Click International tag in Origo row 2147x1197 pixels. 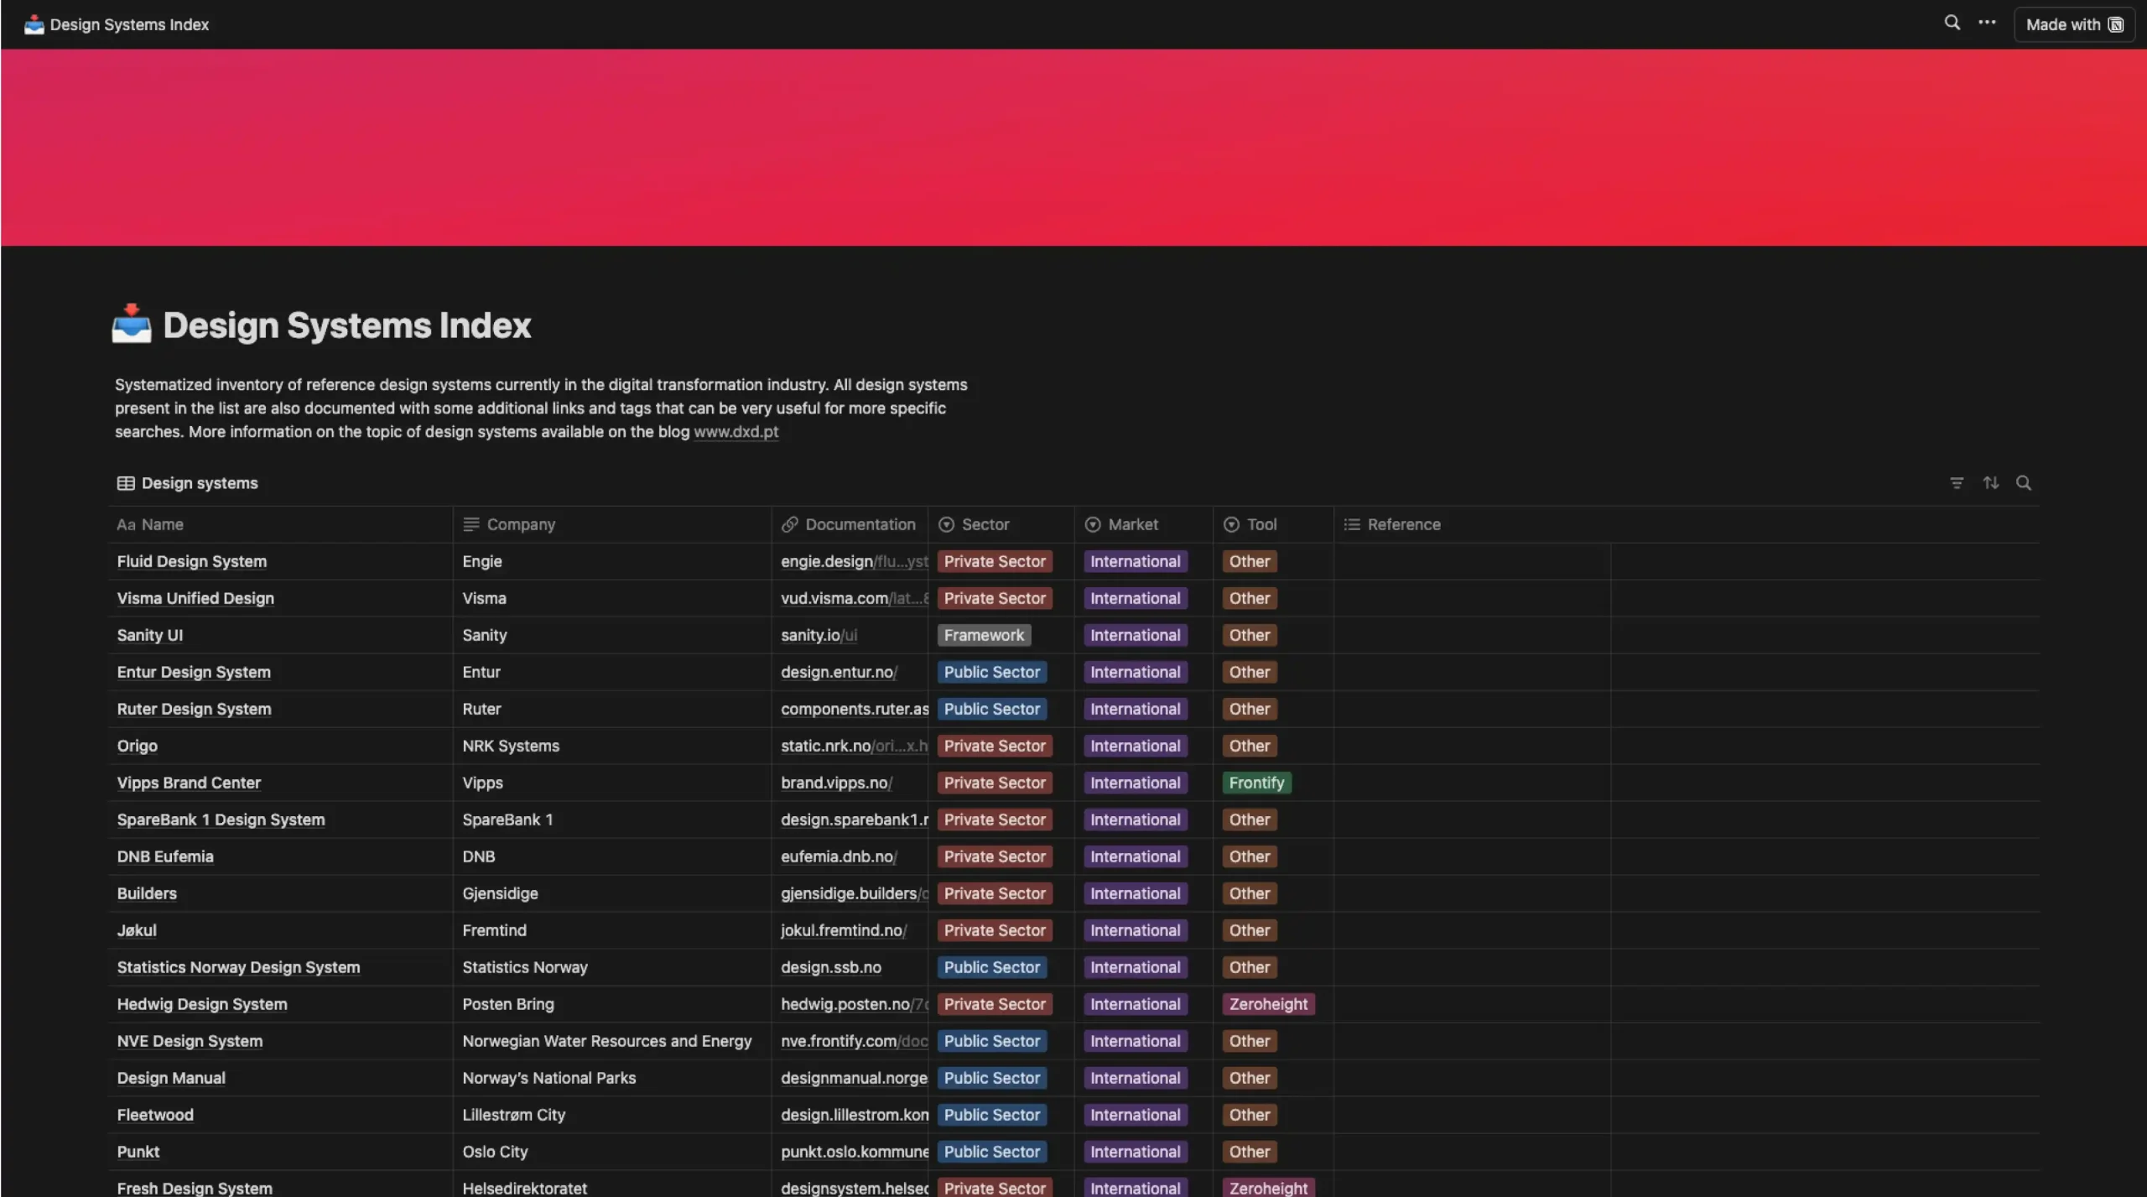1135,746
